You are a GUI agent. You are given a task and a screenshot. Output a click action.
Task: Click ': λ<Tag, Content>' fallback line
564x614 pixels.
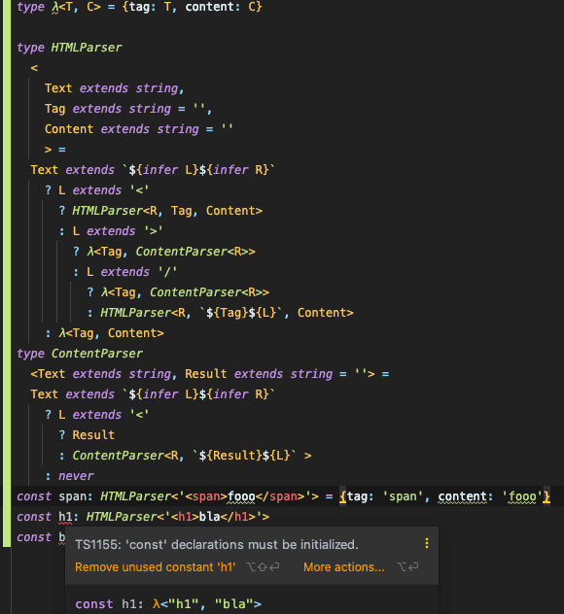point(104,333)
